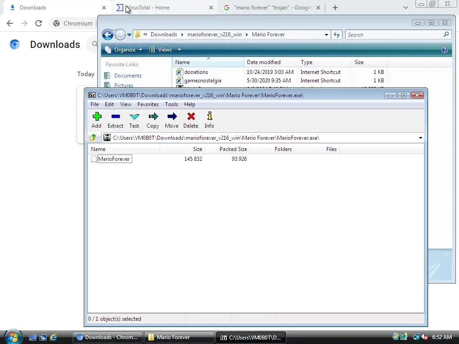The width and height of the screenshot is (459, 344).
Task: Open Chromium tab search chevron
Action: point(405,8)
